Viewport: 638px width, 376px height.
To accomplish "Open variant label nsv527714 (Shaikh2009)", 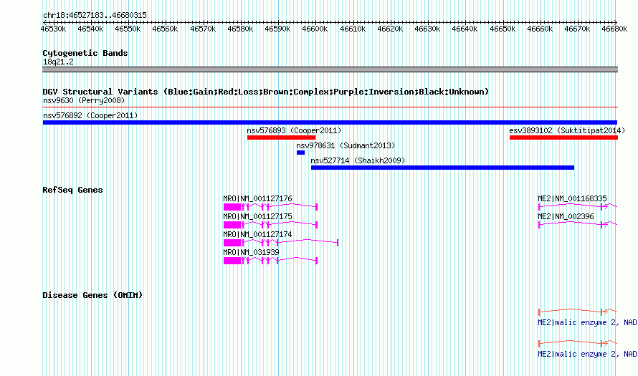I will click(358, 160).
